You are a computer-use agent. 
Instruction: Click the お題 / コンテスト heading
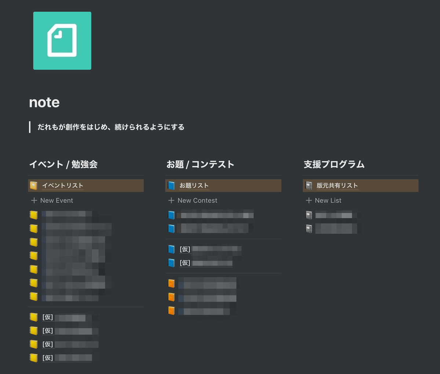click(x=200, y=164)
